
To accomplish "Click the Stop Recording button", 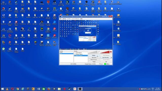I will tap(106, 58).
